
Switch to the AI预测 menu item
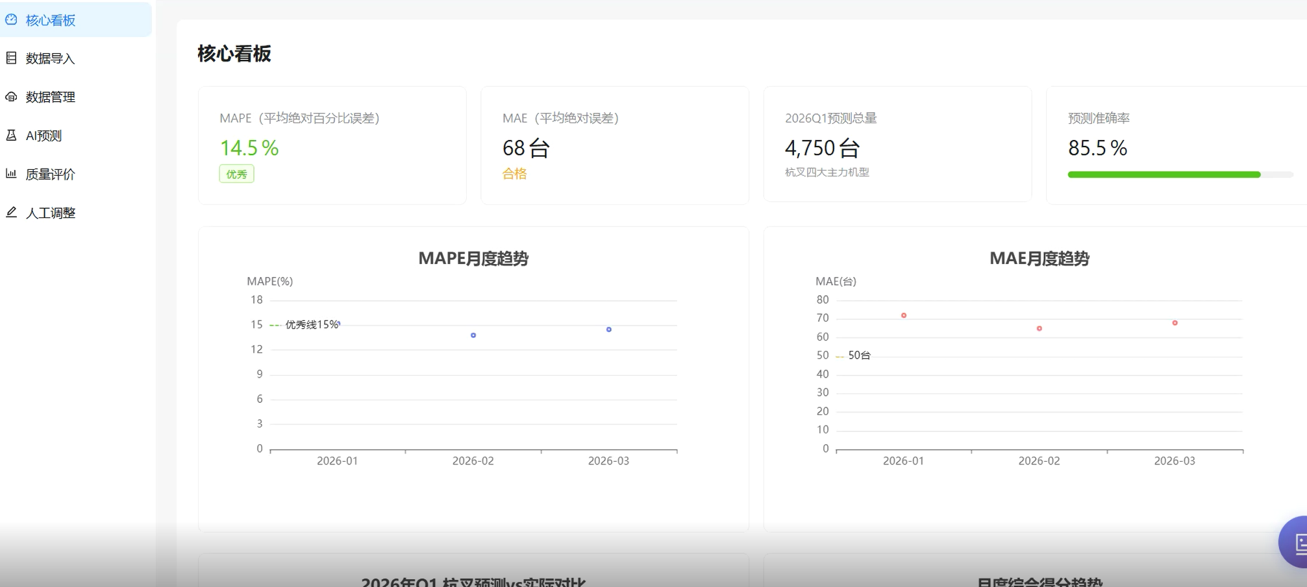76,136
